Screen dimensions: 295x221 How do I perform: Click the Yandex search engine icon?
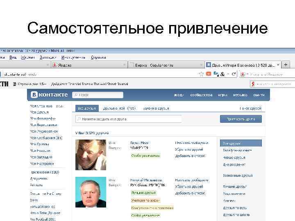243,74
